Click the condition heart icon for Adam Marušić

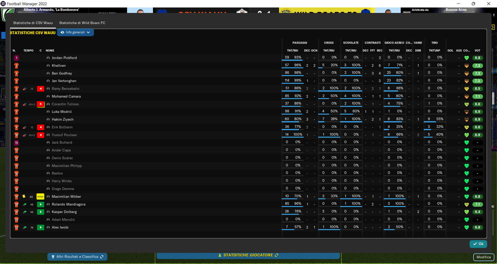point(467,220)
